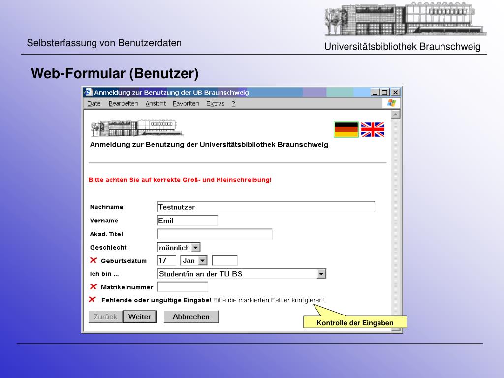Click the 'Geschlecht' label
Viewport: 504px width, 378px height.
pos(108,248)
